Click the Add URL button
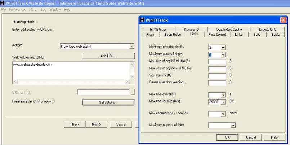The height and width of the screenshot is (145, 290). pyautogui.click(x=108, y=56)
